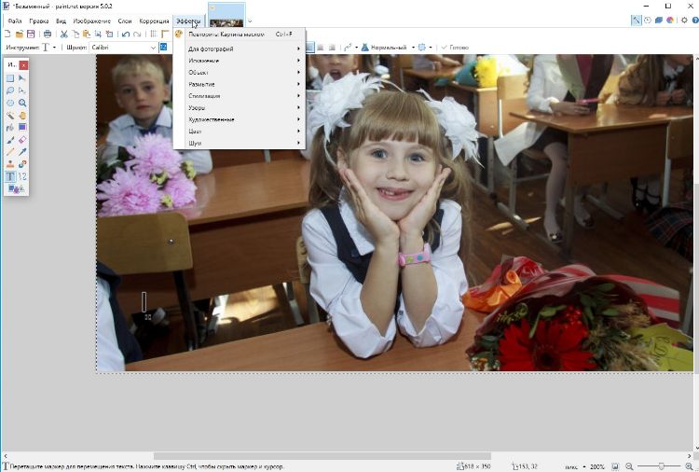Select the Move Selected Pixels tool
This screenshot has height=472, width=699.
point(22,78)
